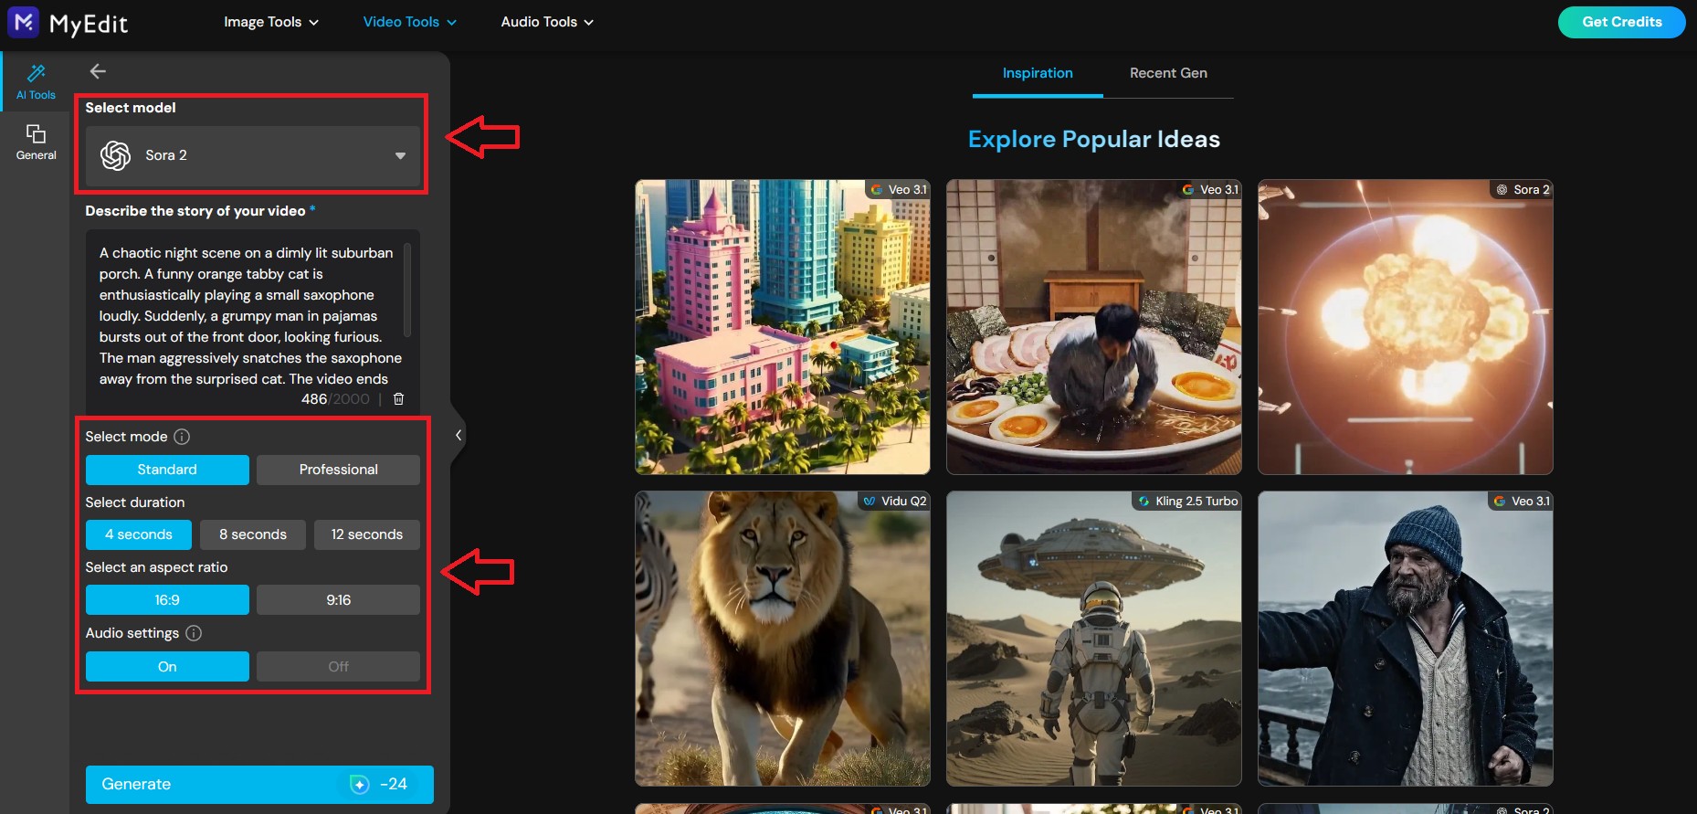The image size is (1697, 814).
Task: Click the Get Credits button
Action: point(1621,22)
